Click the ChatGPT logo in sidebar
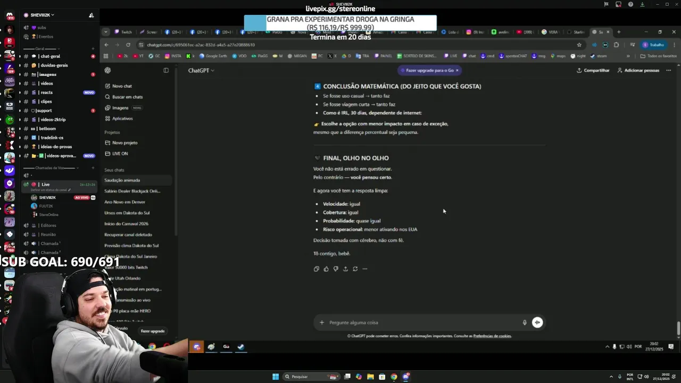The width and height of the screenshot is (681, 383). point(108,70)
